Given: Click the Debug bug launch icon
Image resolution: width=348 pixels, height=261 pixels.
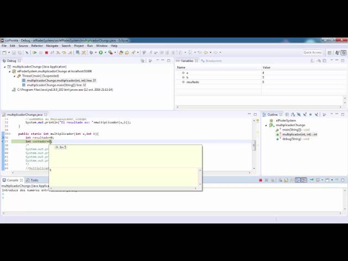Looking at the screenshot, I should point(91,53).
